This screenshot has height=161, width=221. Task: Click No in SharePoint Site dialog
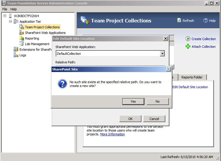point(158,101)
